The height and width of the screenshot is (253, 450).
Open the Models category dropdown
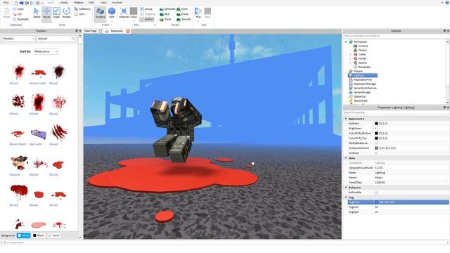19,39
